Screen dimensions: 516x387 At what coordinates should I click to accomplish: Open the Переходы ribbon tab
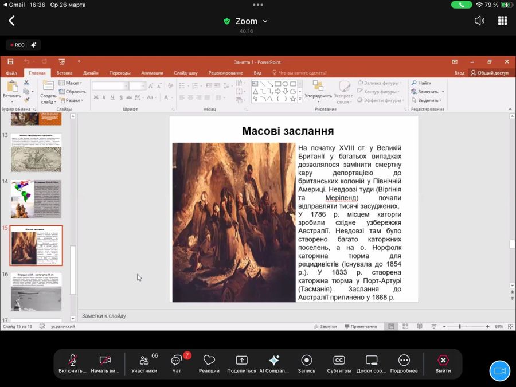pos(120,73)
